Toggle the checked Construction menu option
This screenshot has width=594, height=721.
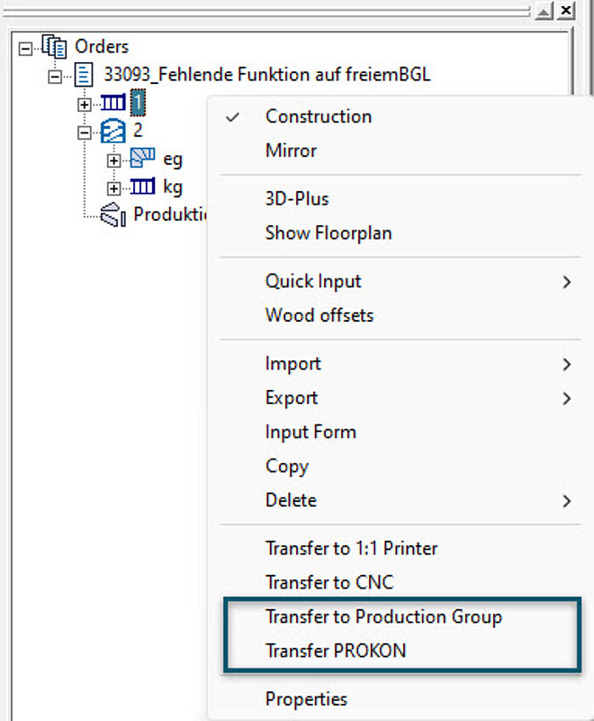(318, 116)
